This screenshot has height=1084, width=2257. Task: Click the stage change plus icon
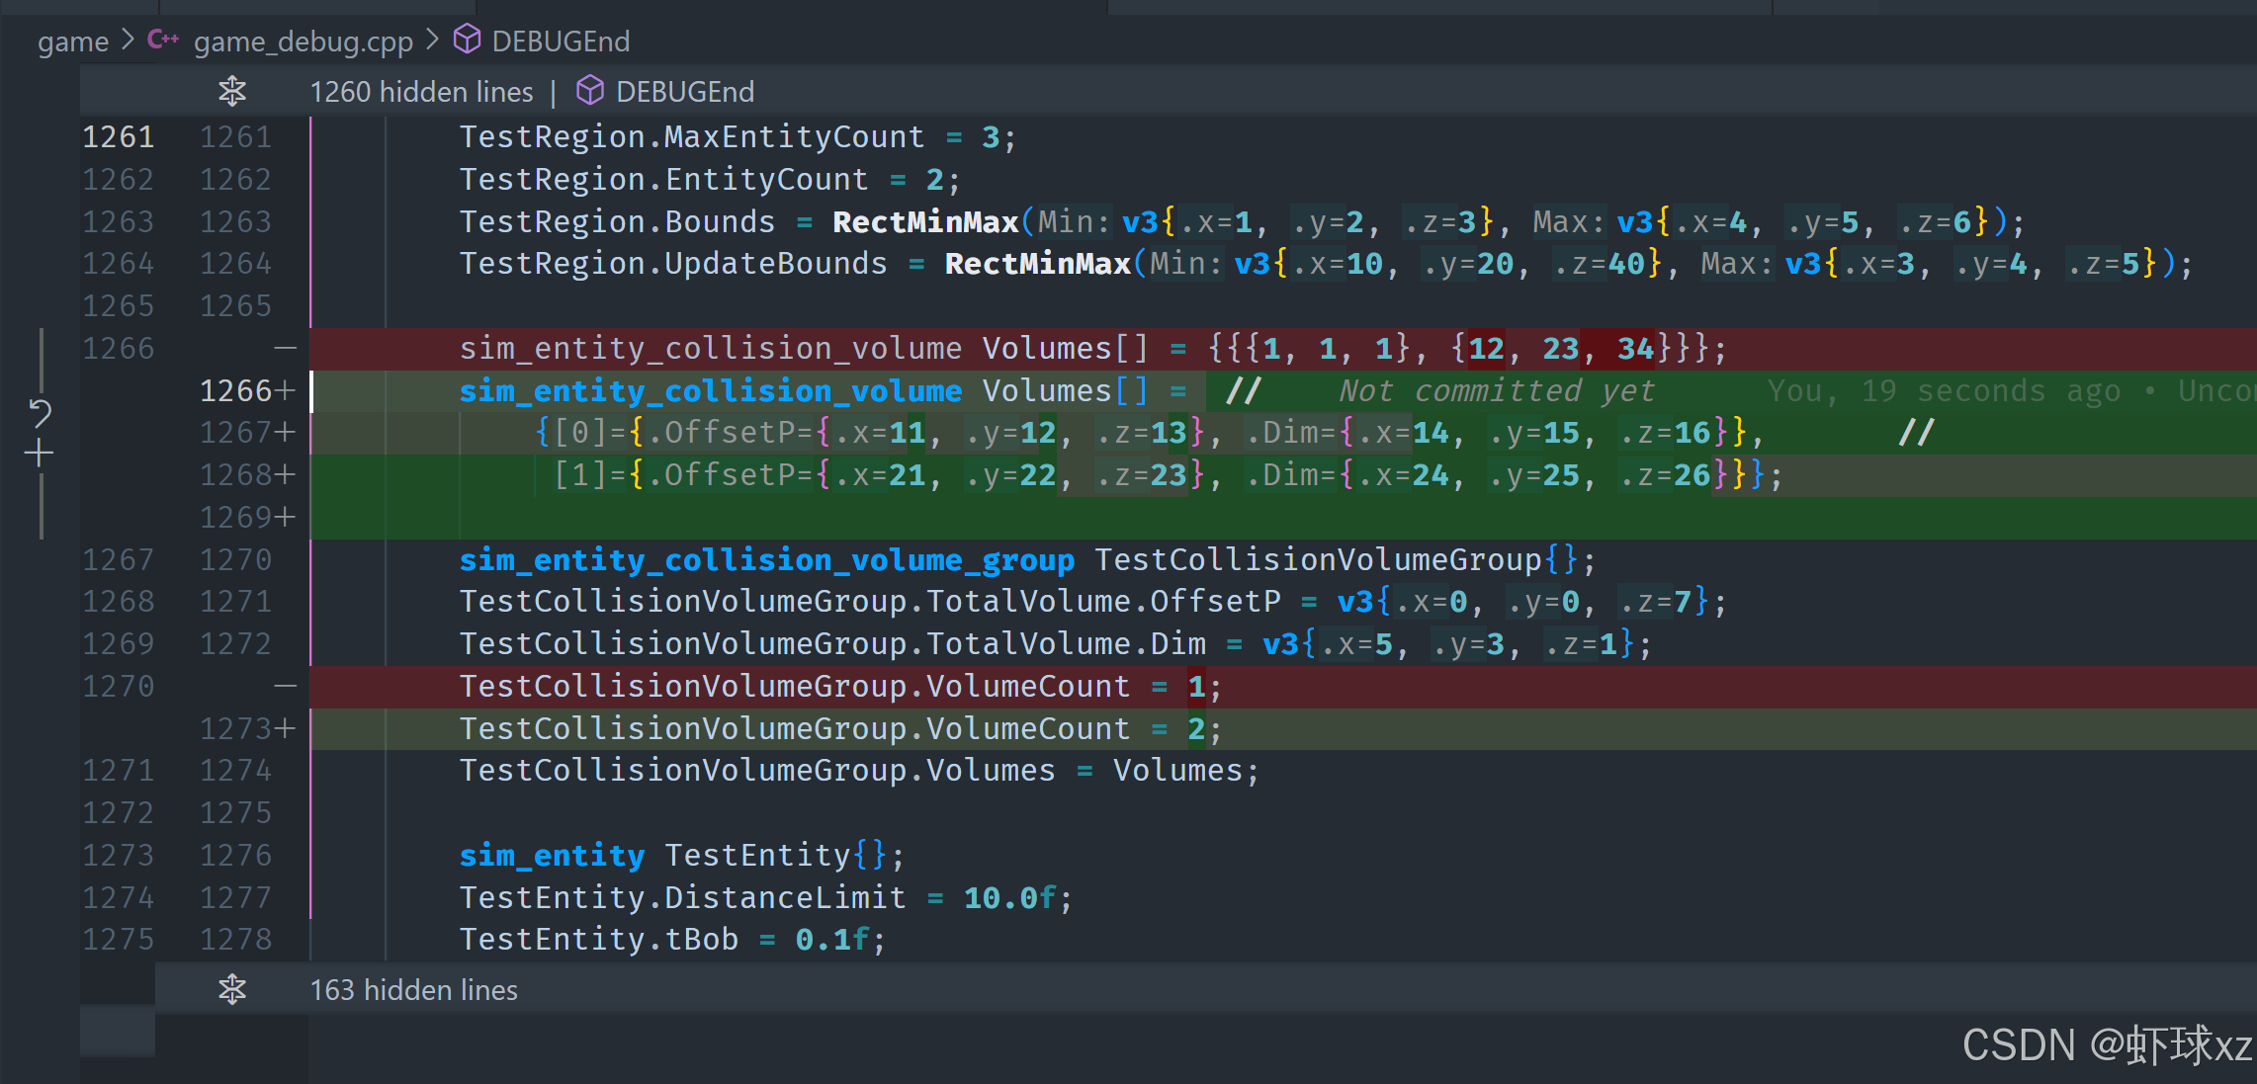[39, 454]
